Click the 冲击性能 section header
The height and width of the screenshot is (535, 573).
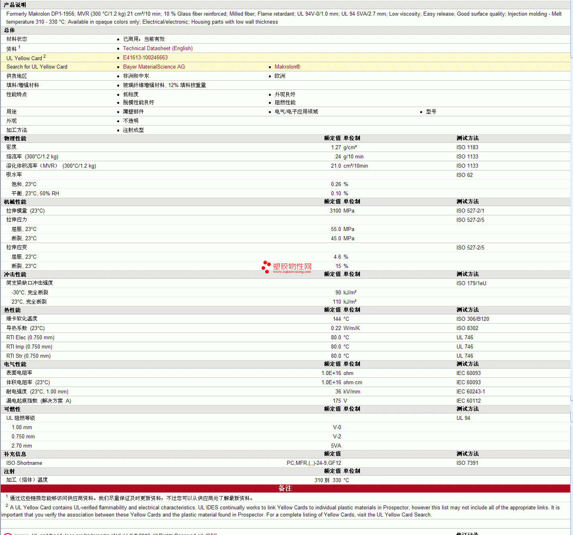pyautogui.click(x=15, y=274)
